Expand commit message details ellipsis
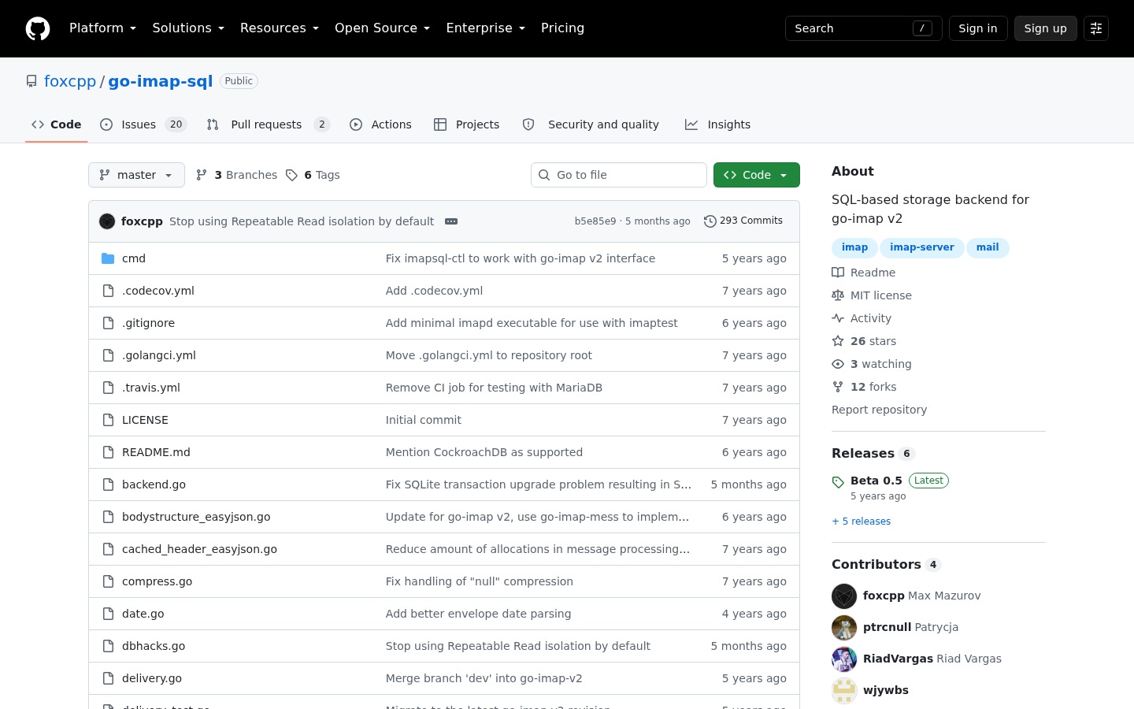Image resolution: width=1134 pixels, height=709 pixels. (x=451, y=221)
